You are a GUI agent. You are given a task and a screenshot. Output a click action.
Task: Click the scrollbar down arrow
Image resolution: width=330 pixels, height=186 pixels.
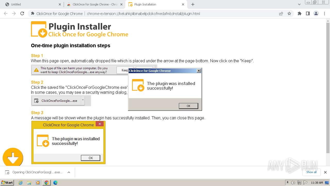pyautogui.click(x=328, y=164)
